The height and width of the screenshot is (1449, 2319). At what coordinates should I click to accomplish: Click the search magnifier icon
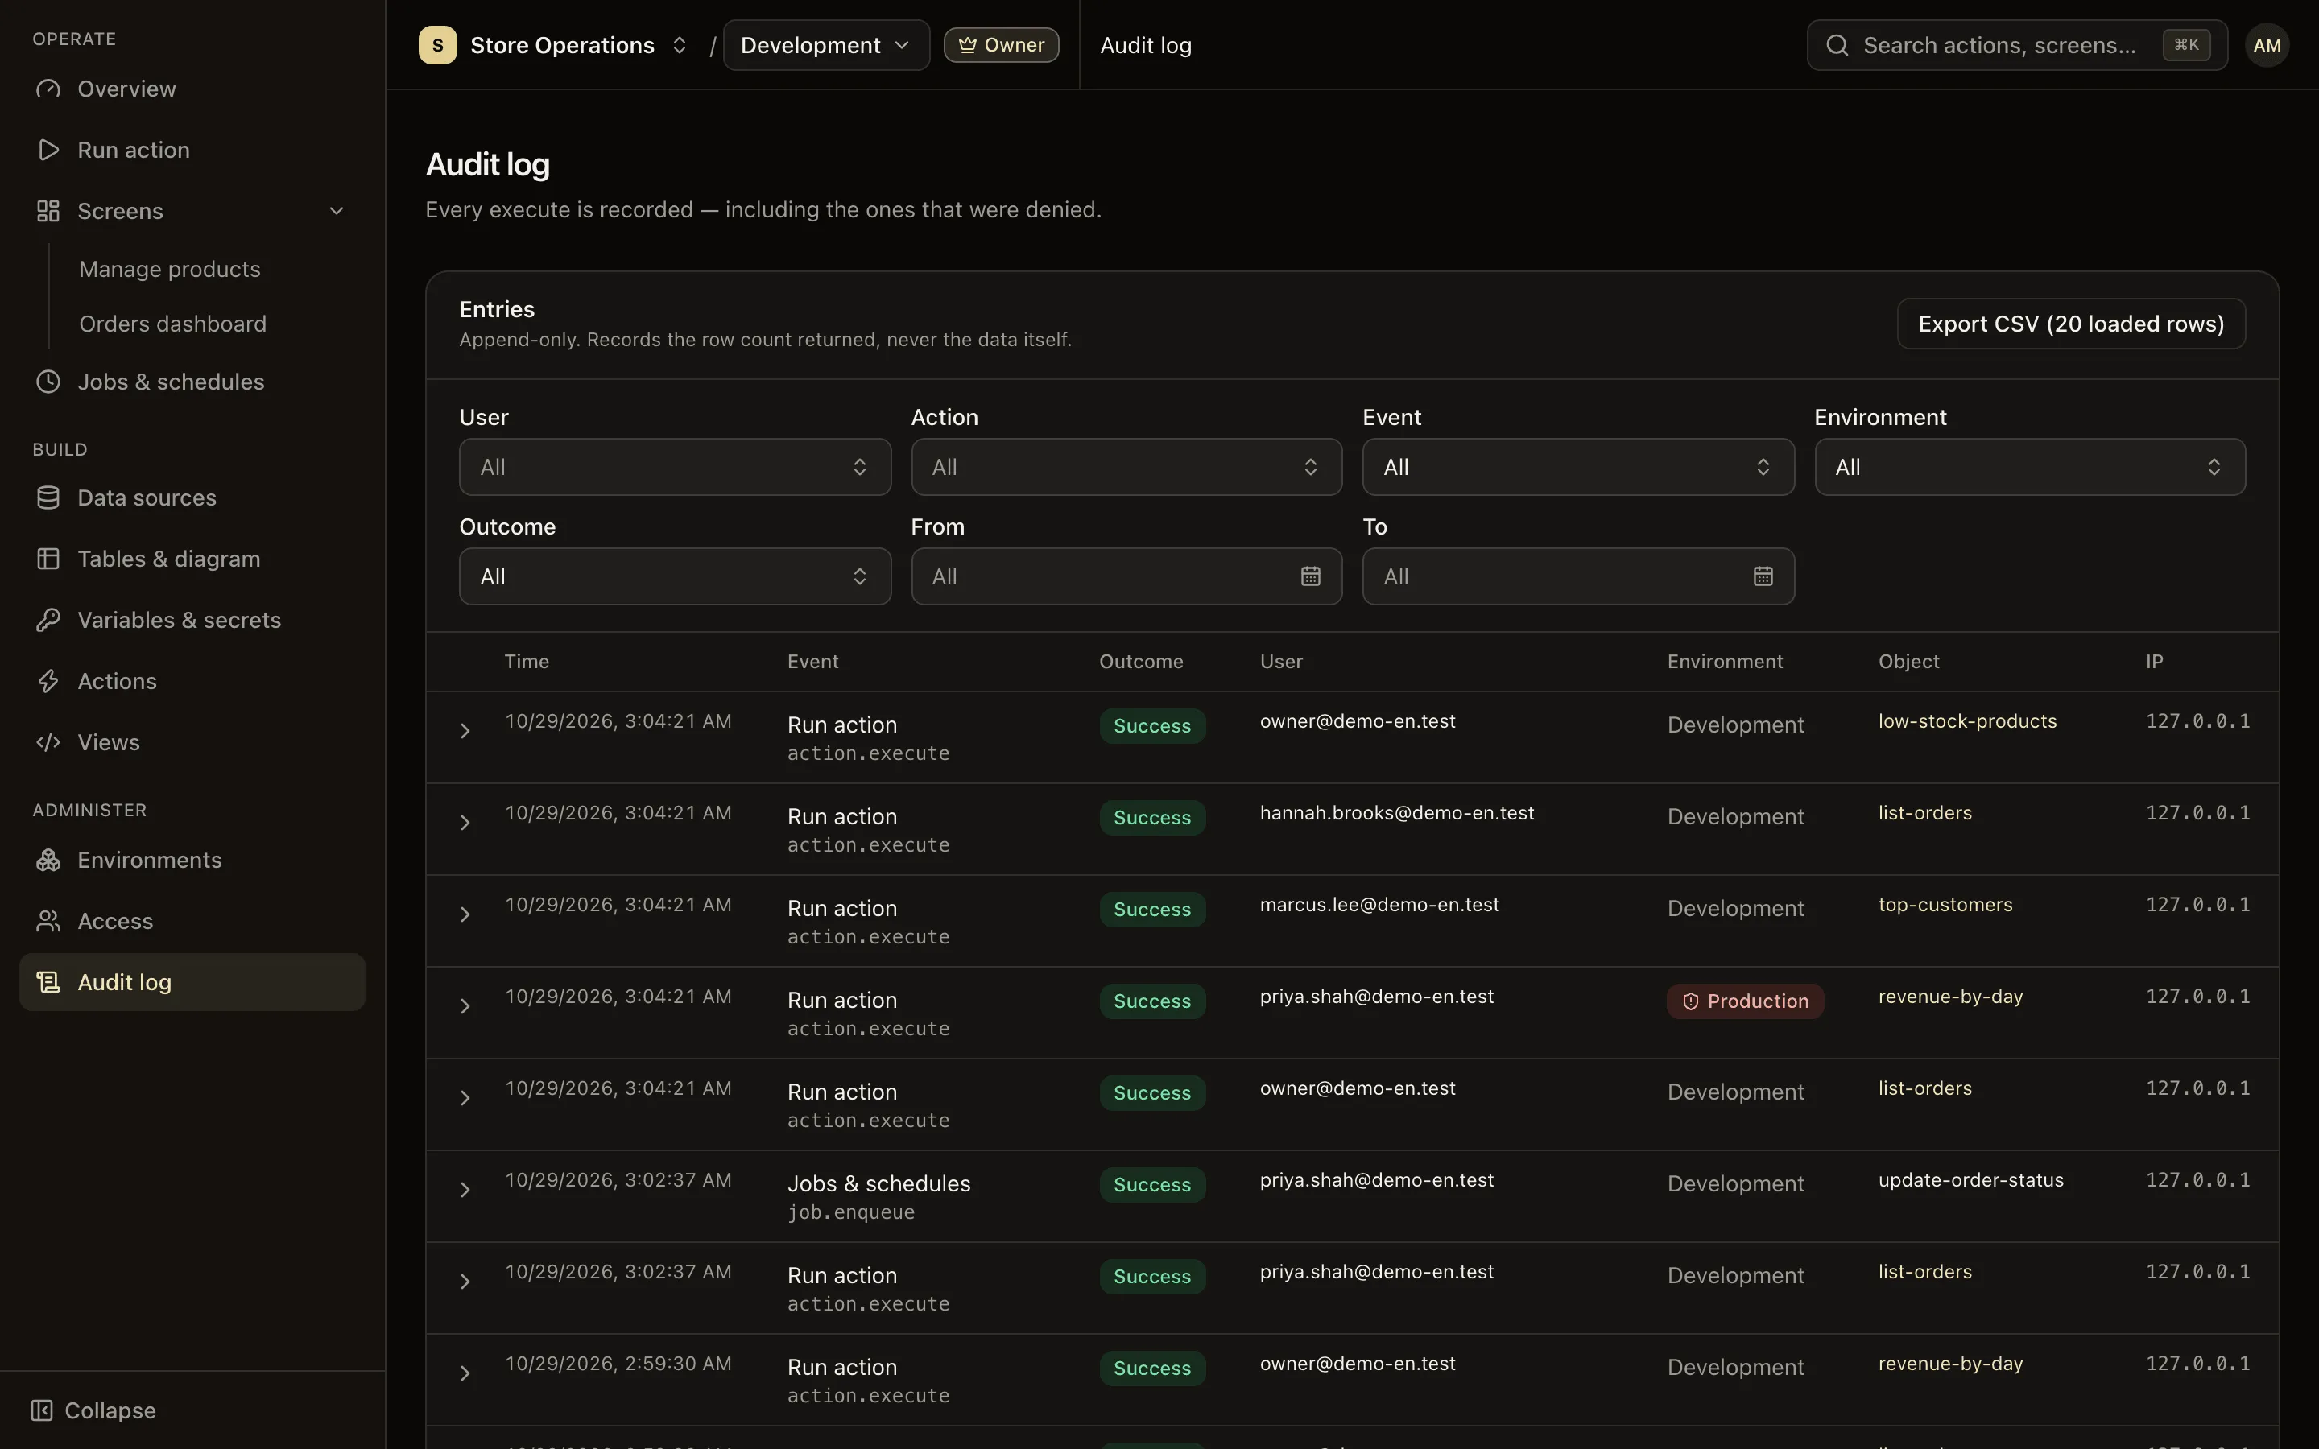(1837, 45)
